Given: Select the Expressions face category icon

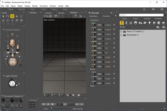Looking at the screenshot, I should tap(131, 23).
